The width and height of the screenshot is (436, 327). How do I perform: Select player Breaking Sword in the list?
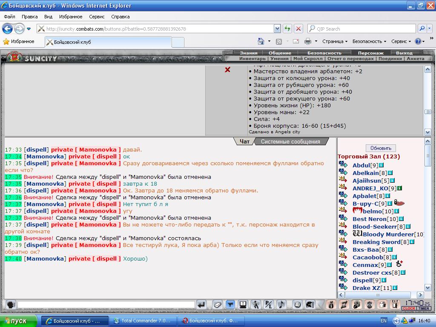tap(376, 242)
